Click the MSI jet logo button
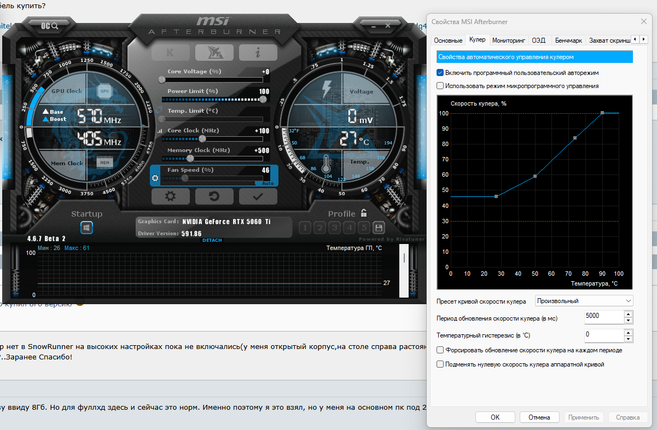Image resolution: width=657 pixels, height=430 pixels. point(214,53)
